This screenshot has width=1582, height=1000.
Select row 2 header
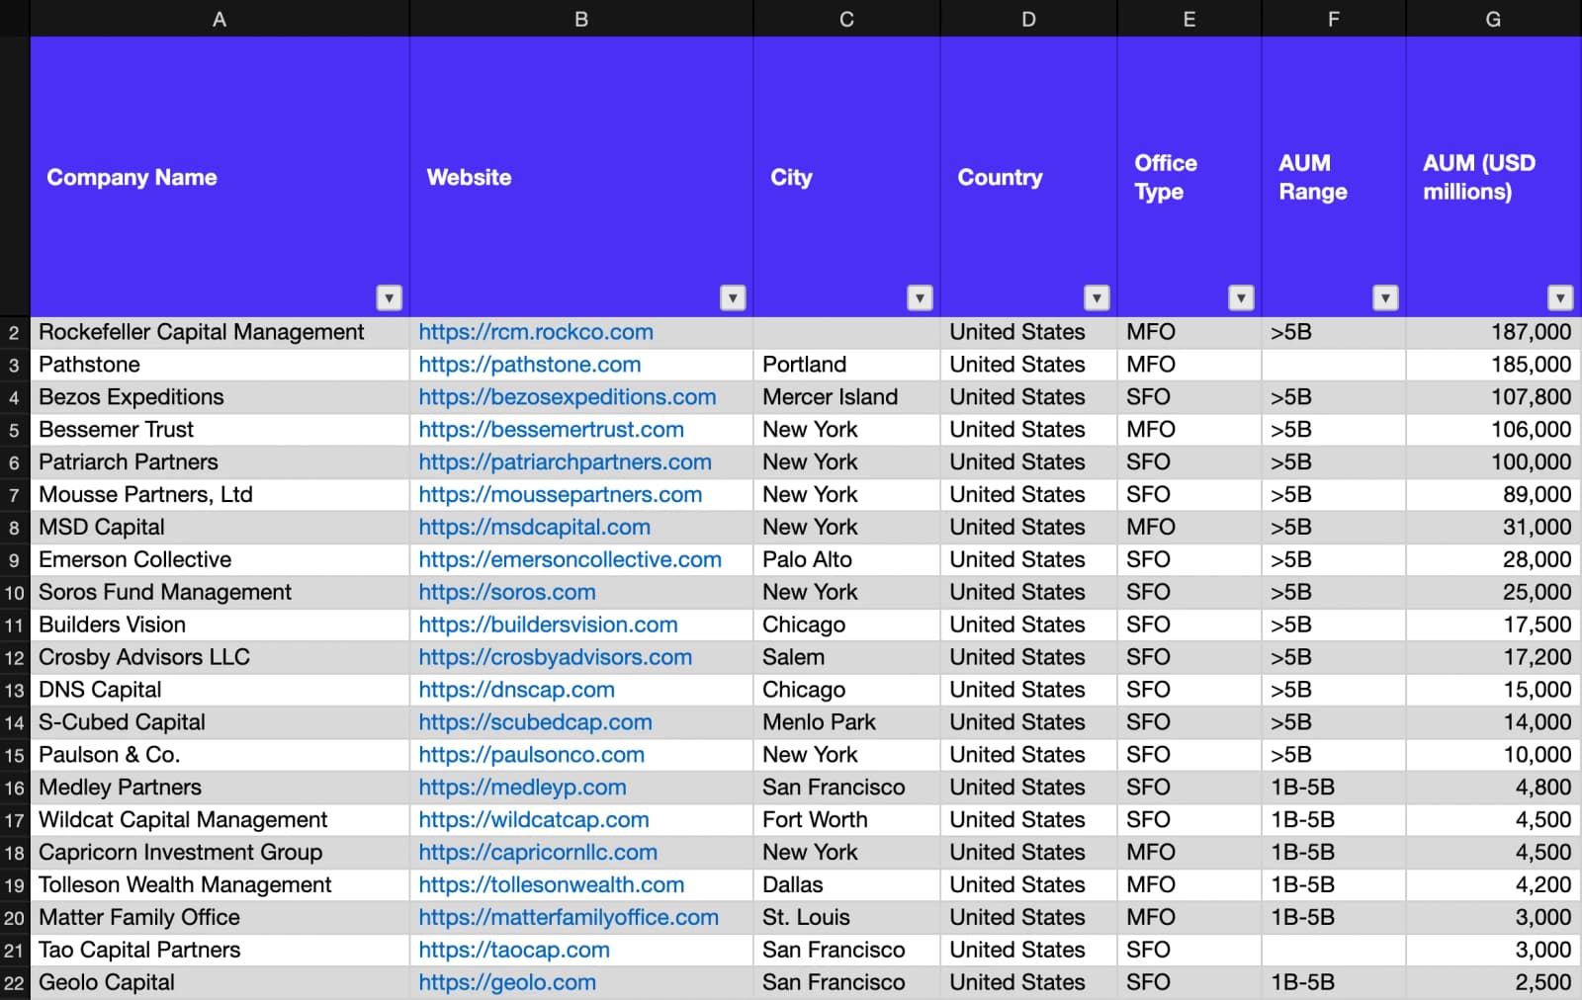[x=15, y=333]
